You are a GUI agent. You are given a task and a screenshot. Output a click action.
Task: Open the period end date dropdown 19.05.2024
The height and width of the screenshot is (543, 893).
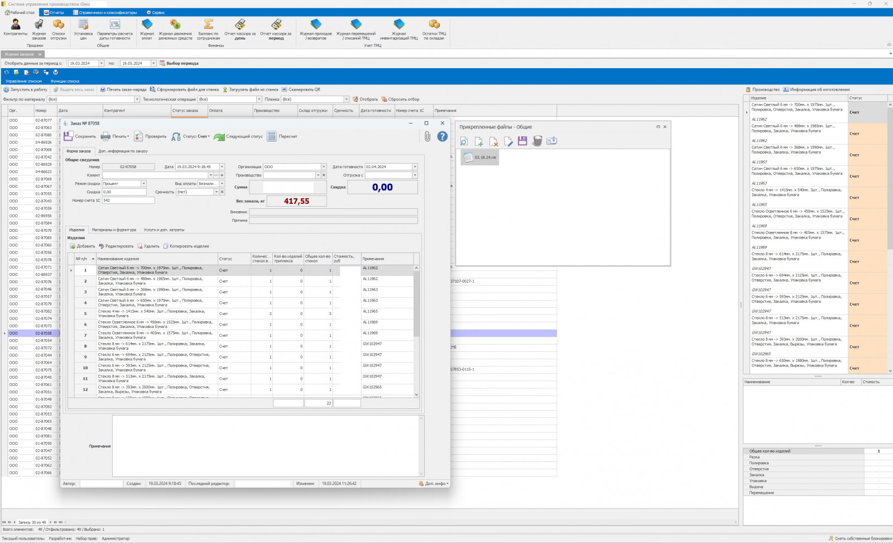coord(153,64)
